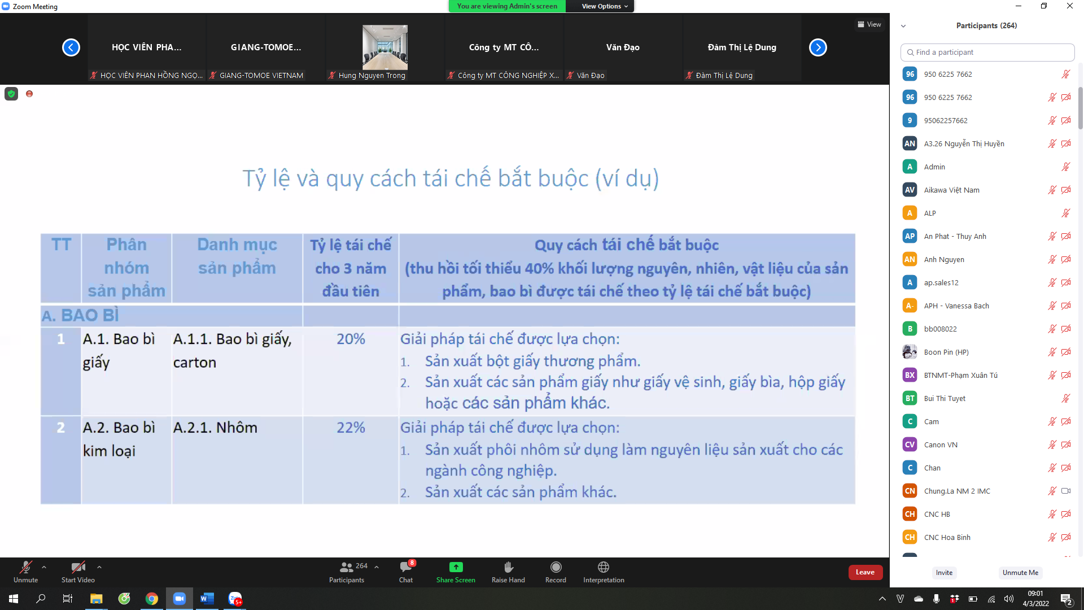Collapse the Participants panel chevron
The image size is (1084, 610).
[903, 26]
